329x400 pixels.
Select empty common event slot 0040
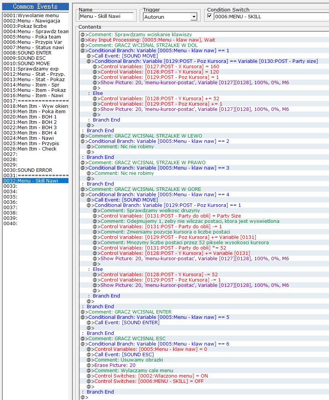coord(35,224)
